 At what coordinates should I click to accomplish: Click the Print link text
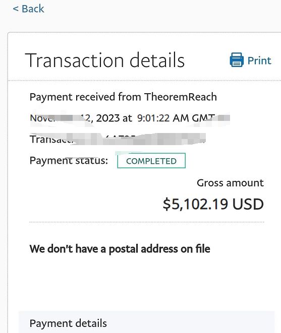(x=259, y=60)
